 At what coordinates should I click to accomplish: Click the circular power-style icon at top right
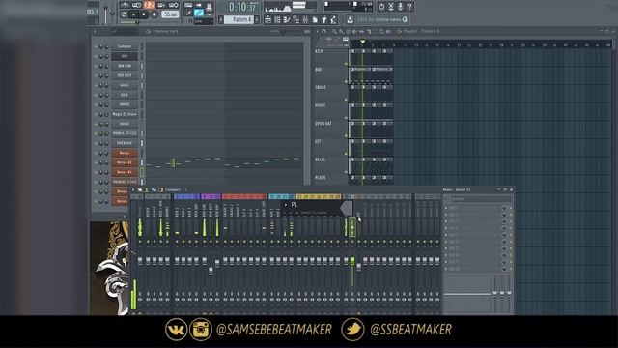click(x=381, y=7)
